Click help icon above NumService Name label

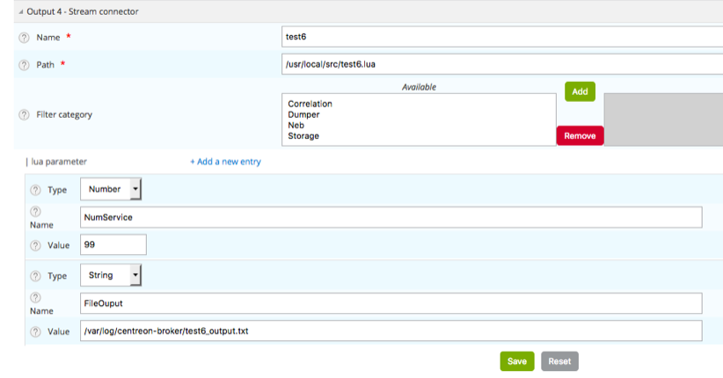pyautogui.click(x=35, y=212)
